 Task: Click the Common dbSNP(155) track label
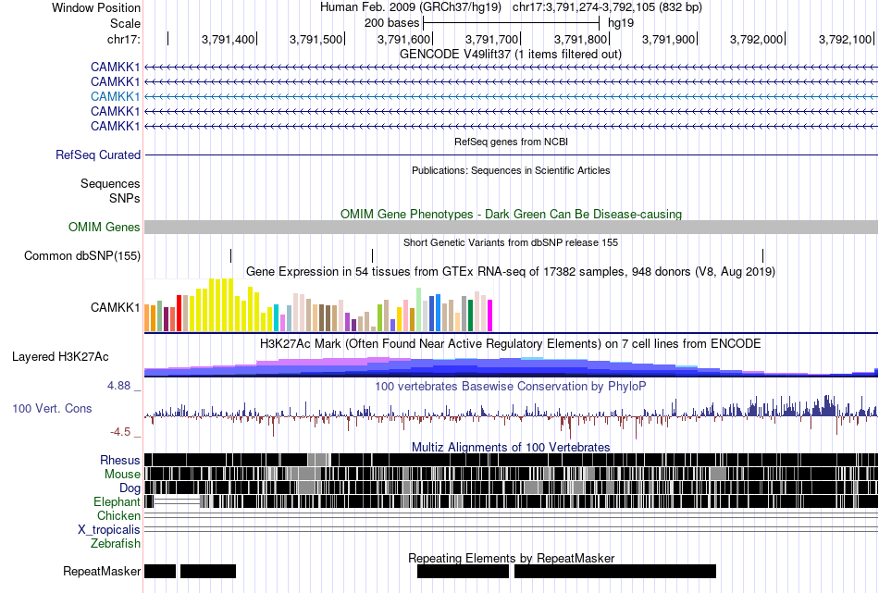pos(81,256)
